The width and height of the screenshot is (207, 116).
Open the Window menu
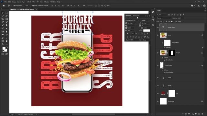[x=53, y=2]
